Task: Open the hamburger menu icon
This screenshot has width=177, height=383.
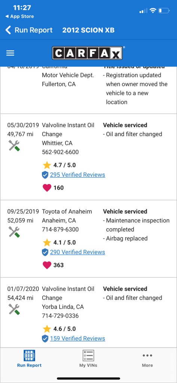Action: 10,53
